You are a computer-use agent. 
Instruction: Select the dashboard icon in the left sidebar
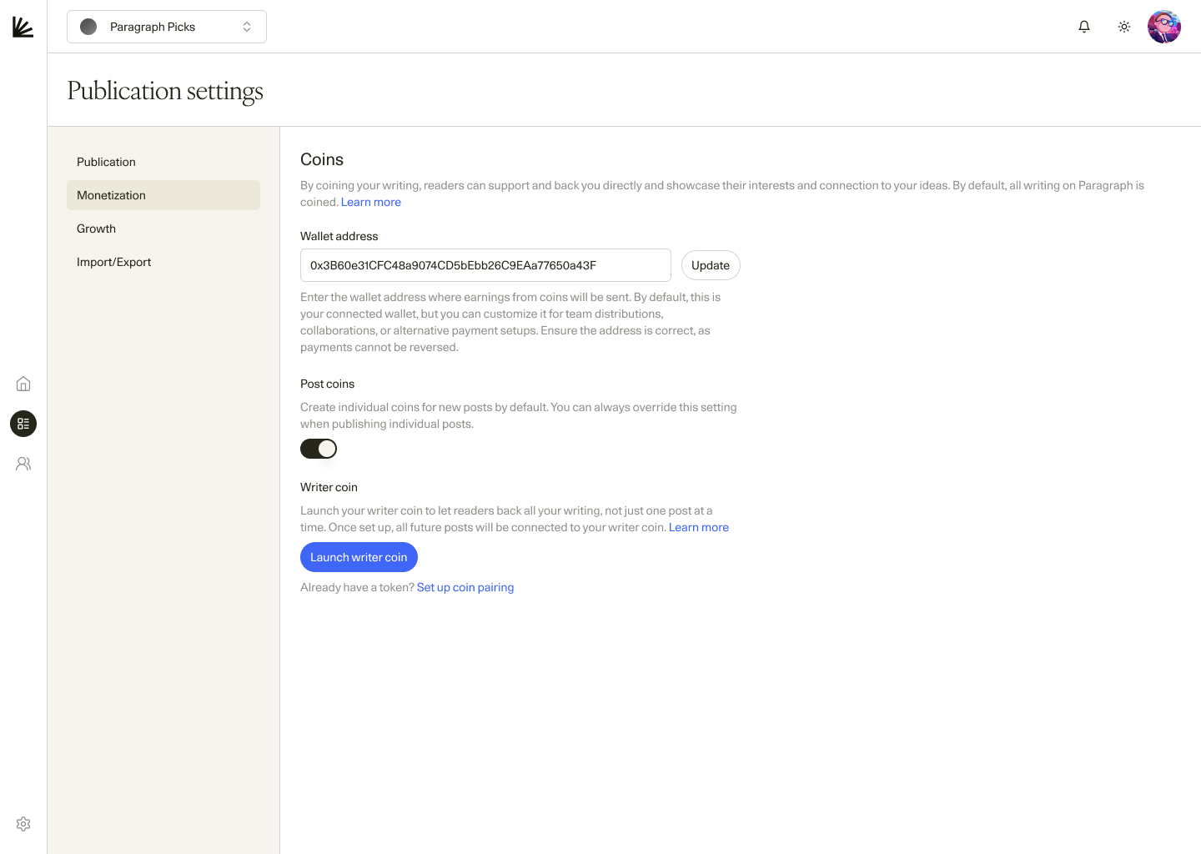point(23,423)
